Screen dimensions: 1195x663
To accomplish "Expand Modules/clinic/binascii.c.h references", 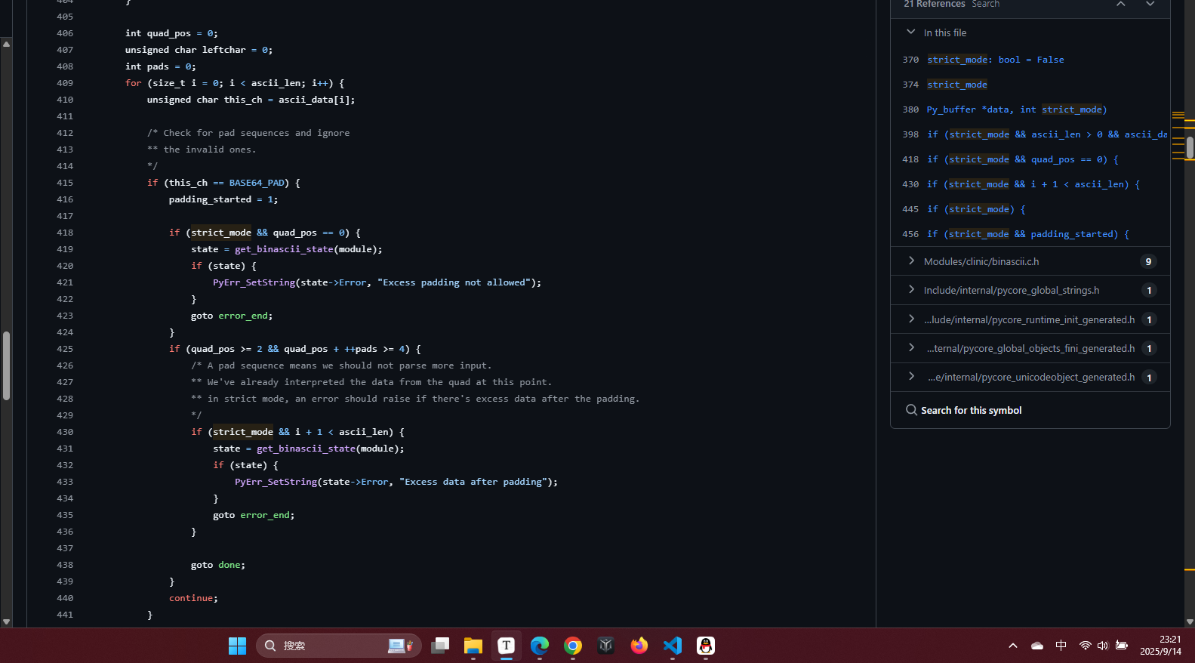I will 911,261.
